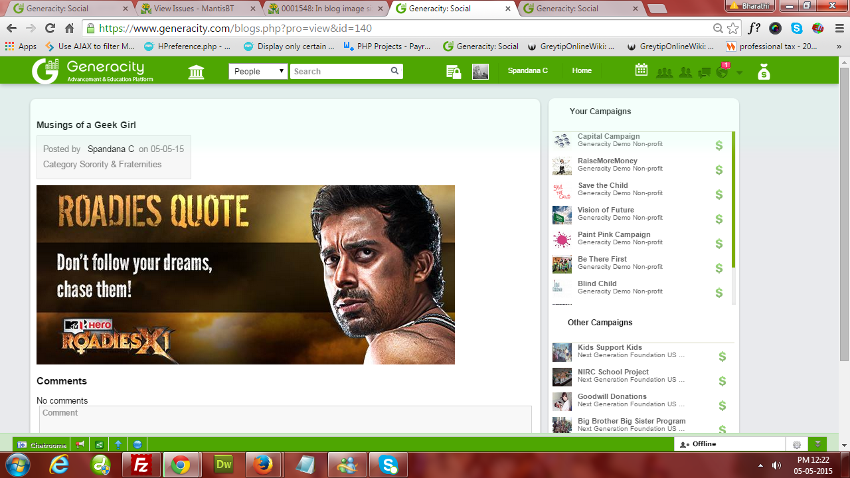Open the Blind Child campaign
This screenshot has width=850, height=478.
tap(597, 283)
